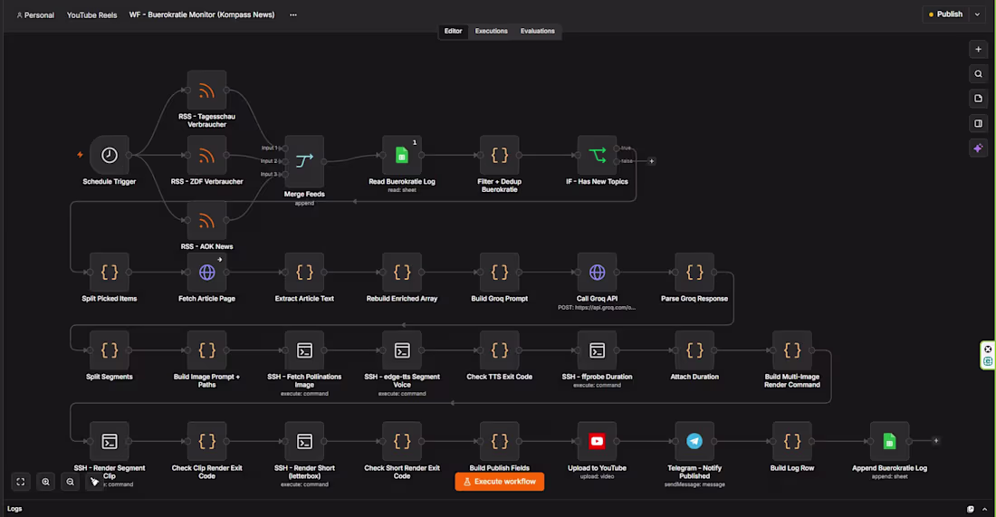Select the SSH - edge-tts Segment Voice node

402,350
